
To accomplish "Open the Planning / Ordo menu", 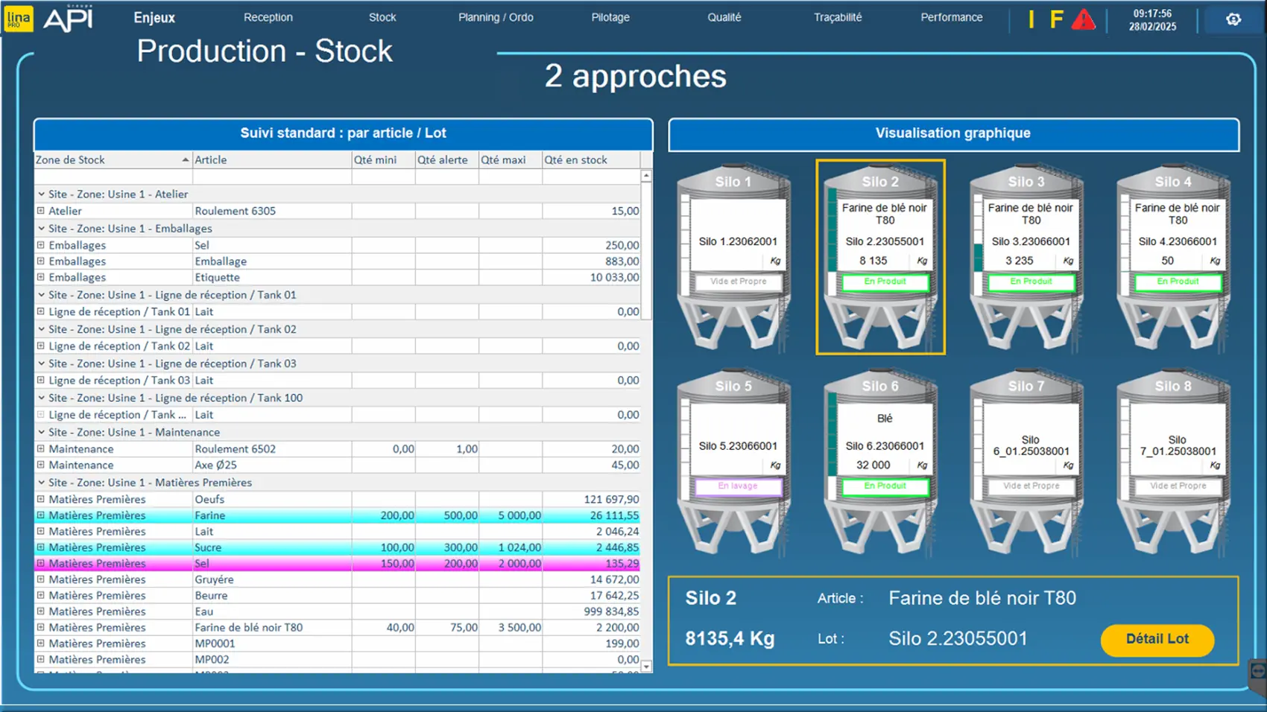I will (496, 17).
